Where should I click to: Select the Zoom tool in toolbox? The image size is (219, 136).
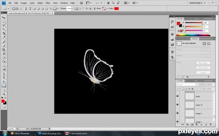pyautogui.click(x=4, y=94)
